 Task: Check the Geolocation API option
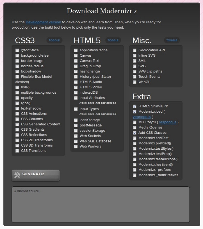tap(135, 50)
